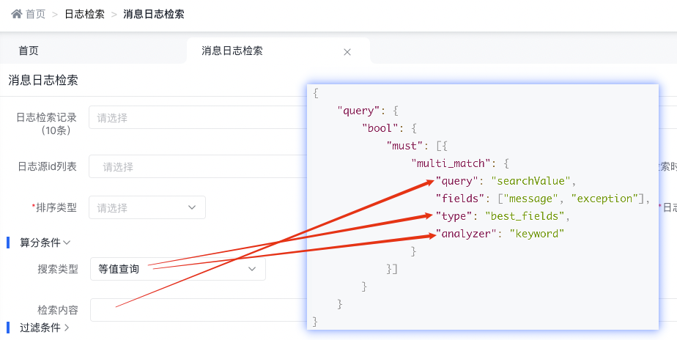The image size is (677, 340).
Task: Click the "exception" field in JSON
Action: click(x=604, y=199)
